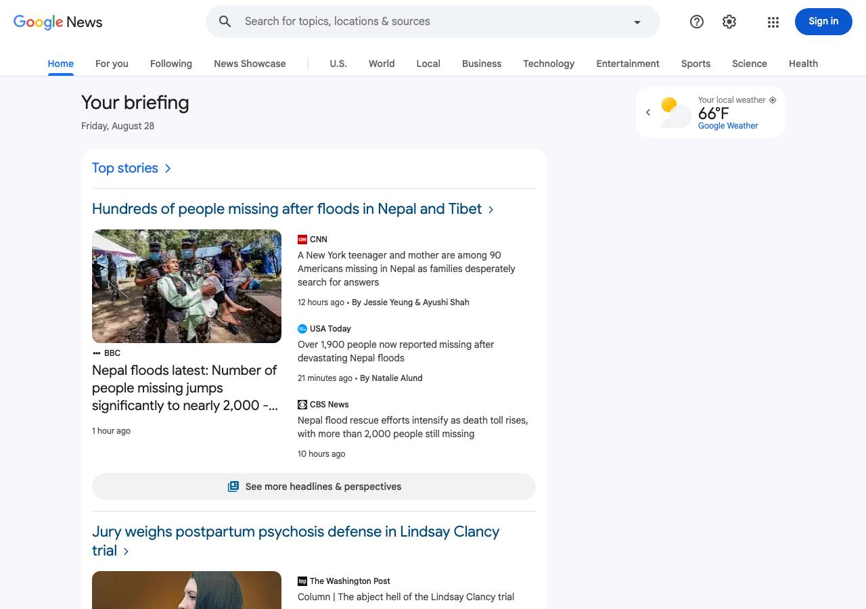
Task: Click the 'Your briefing' heading
Action: pyautogui.click(x=135, y=103)
